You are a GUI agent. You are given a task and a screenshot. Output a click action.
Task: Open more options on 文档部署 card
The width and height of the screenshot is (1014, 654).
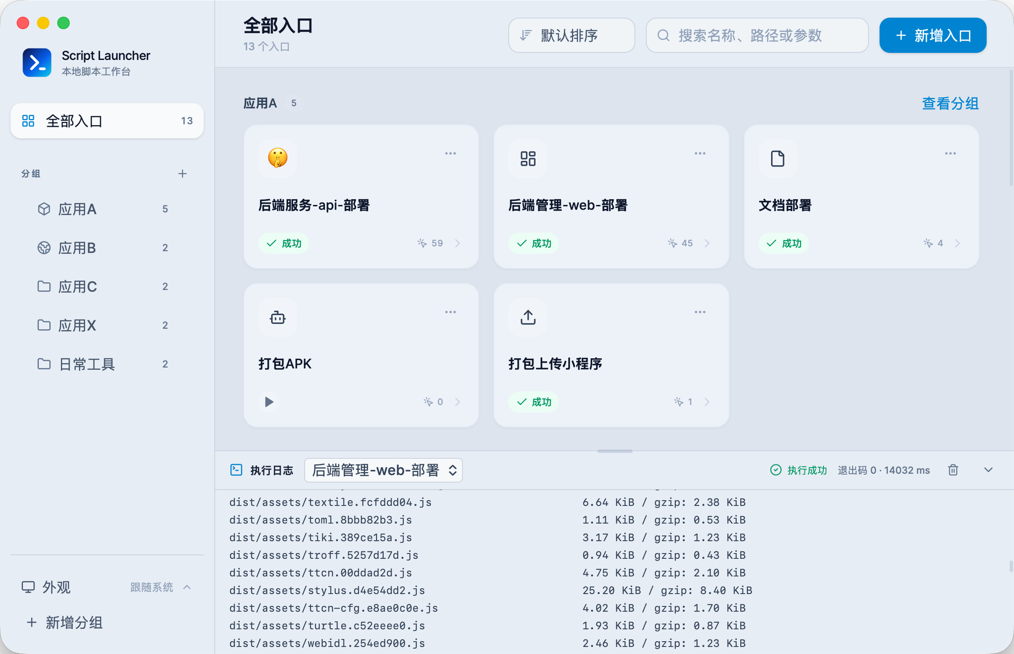951,153
